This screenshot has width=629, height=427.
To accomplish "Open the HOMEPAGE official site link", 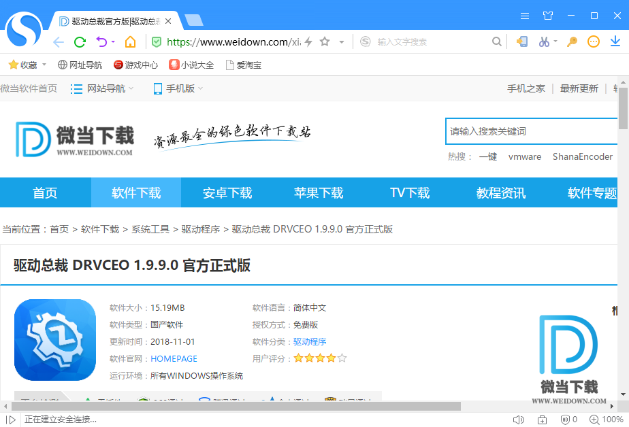I will coord(174,358).
